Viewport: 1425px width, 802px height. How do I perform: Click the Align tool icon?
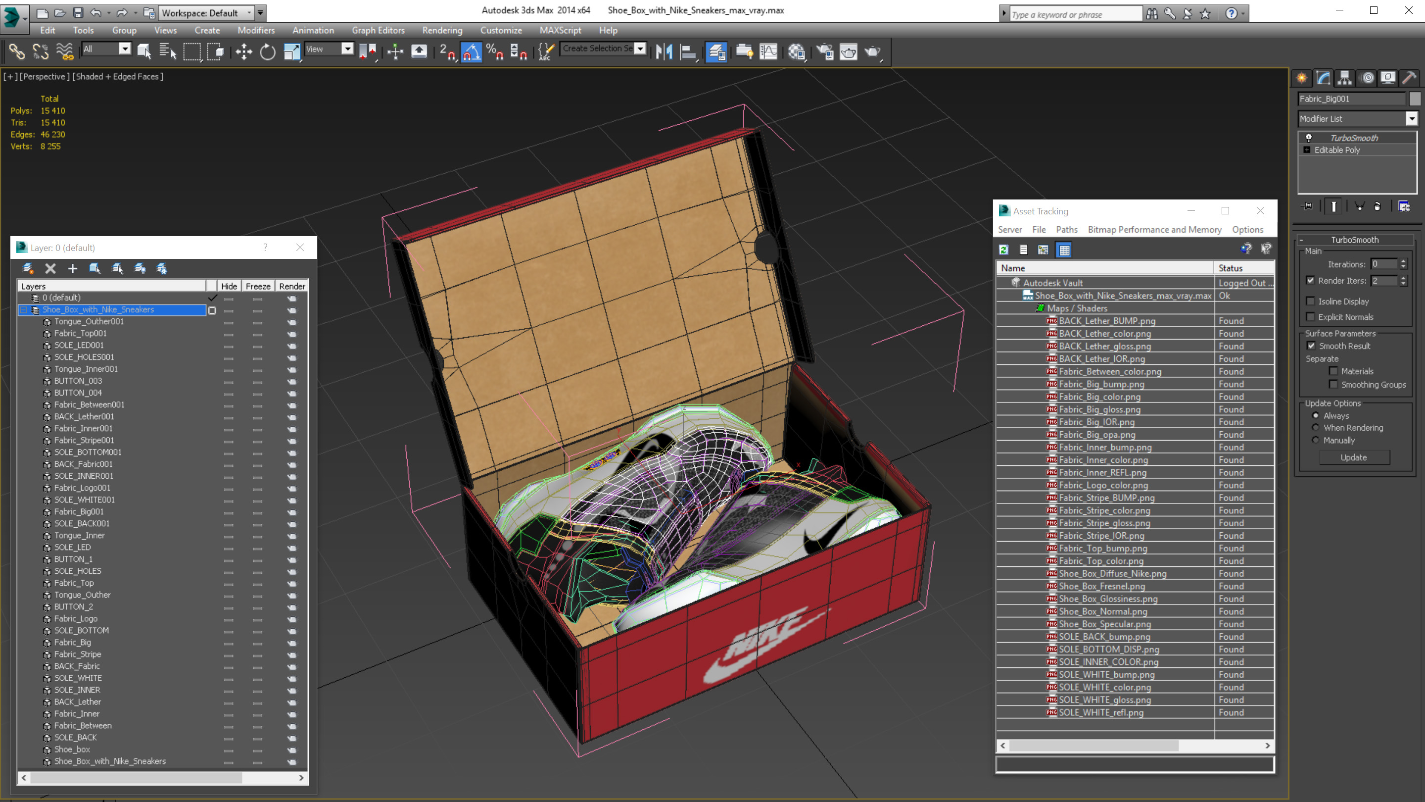coord(688,52)
